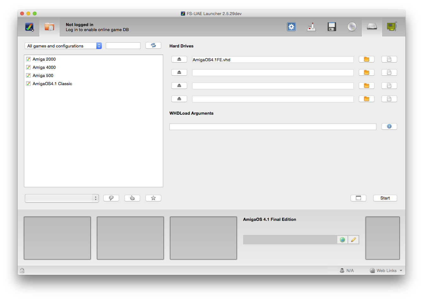Click the second hard drive eject button

point(179,73)
